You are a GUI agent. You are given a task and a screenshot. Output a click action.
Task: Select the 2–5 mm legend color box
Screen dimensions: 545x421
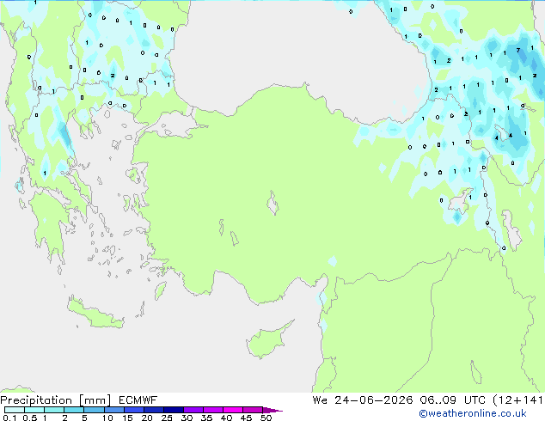point(74,410)
